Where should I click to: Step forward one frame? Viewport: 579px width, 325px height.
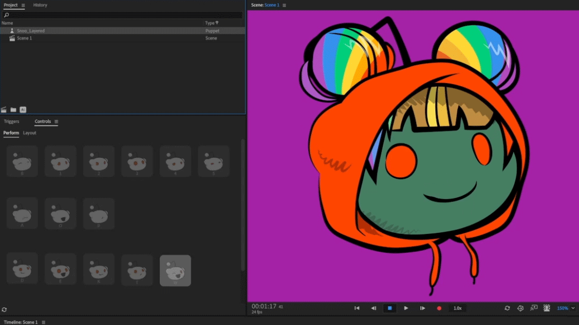pos(422,308)
